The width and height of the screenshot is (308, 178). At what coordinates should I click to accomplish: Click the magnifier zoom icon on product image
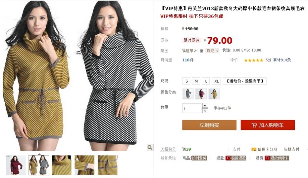tap(150, 147)
